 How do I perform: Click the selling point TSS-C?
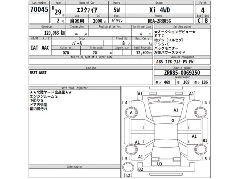click(x=162, y=44)
